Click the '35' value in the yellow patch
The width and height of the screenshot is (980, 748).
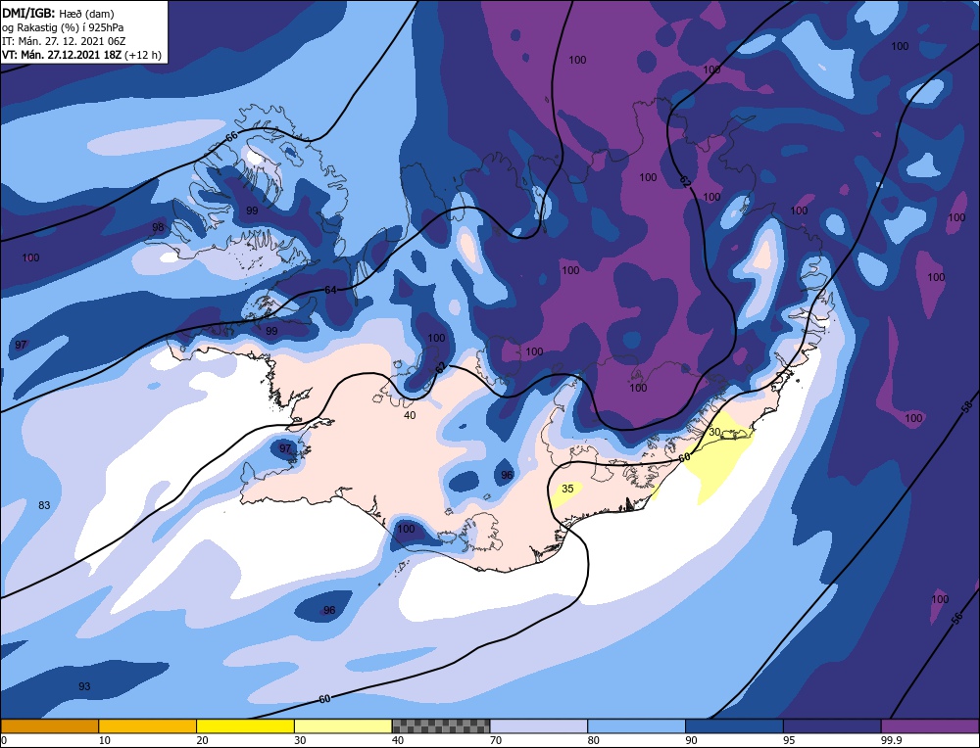click(x=567, y=489)
